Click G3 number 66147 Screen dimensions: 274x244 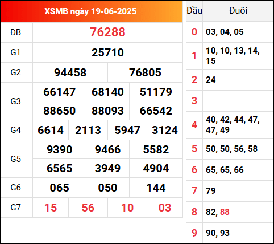pos(60,92)
